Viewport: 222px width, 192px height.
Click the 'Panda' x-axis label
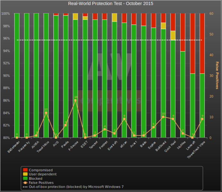pos(65,144)
